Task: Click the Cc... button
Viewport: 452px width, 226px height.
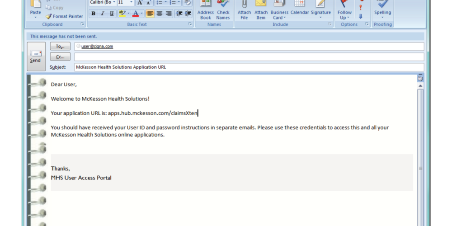Action: tap(60, 56)
